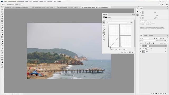The height and width of the screenshot is (95, 169).
Task: Pick the white point eyedropper in Curves
Action: pos(104,30)
